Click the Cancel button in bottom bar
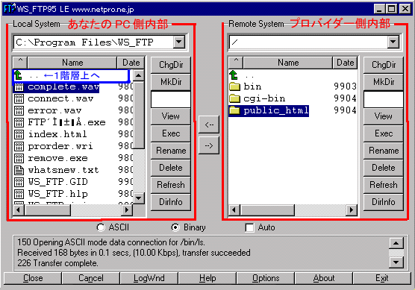Viewport: 415px width, 290px height. [91, 278]
